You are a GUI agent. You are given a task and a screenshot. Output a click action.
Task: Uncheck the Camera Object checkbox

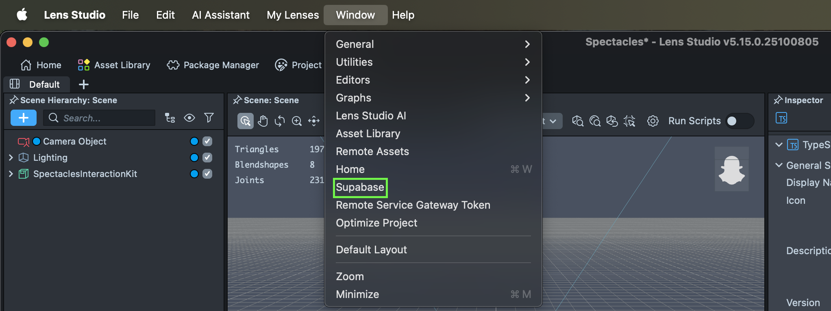tap(207, 141)
